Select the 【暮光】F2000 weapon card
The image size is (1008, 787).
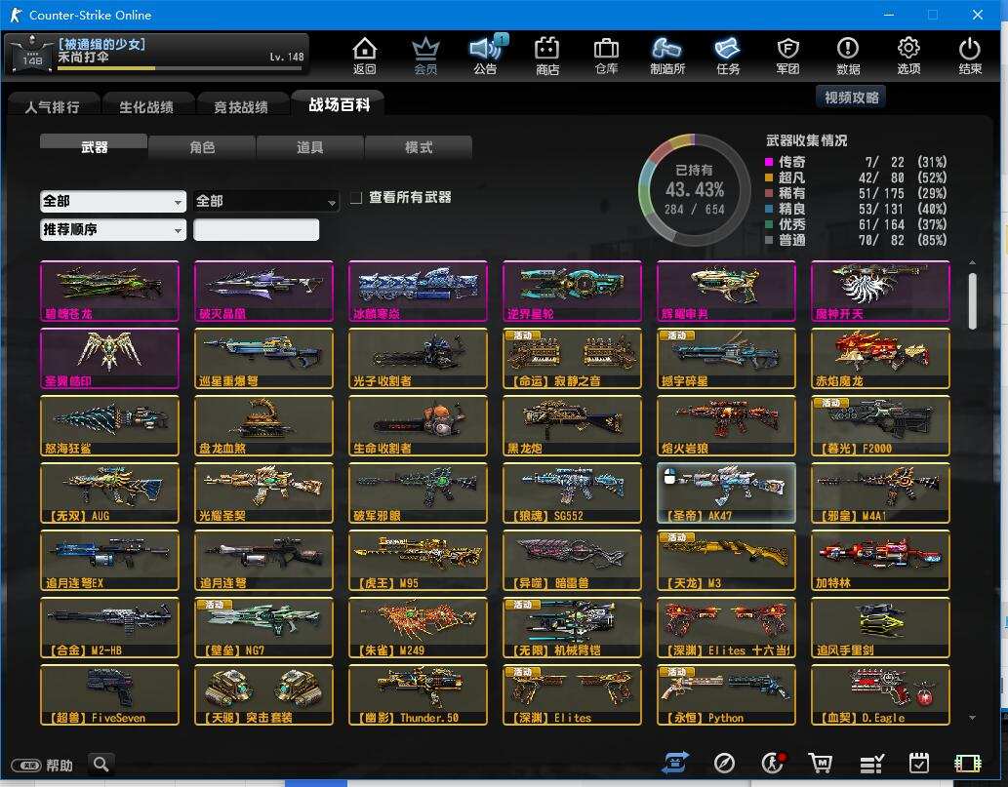(x=881, y=426)
